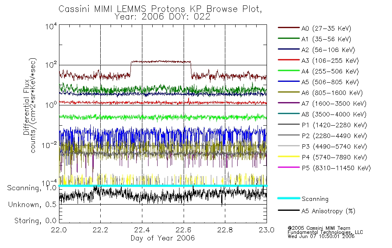Click the A5 (506-805 KeV) legend label
392x248 pixels.
[x=330, y=82]
